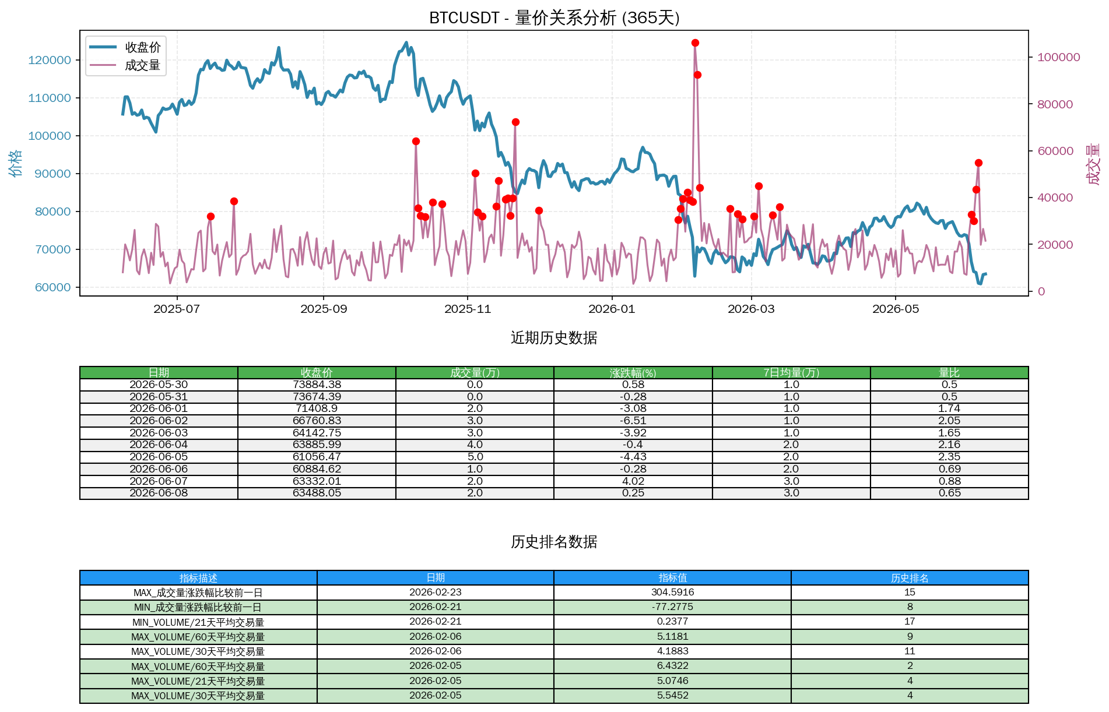Click closing price 71408.9

(317, 409)
